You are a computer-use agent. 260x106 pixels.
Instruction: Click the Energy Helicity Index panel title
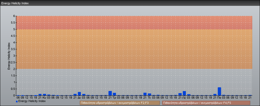(x=15, y=3)
